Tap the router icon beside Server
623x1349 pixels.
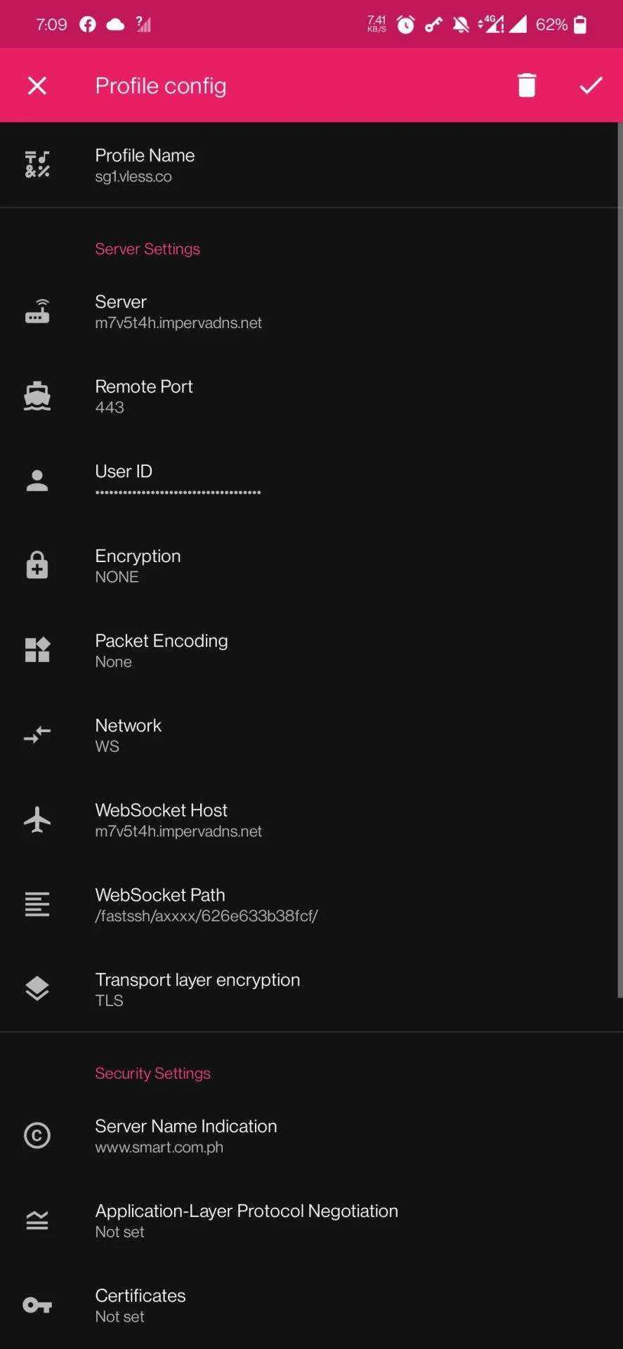[x=37, y=311]
